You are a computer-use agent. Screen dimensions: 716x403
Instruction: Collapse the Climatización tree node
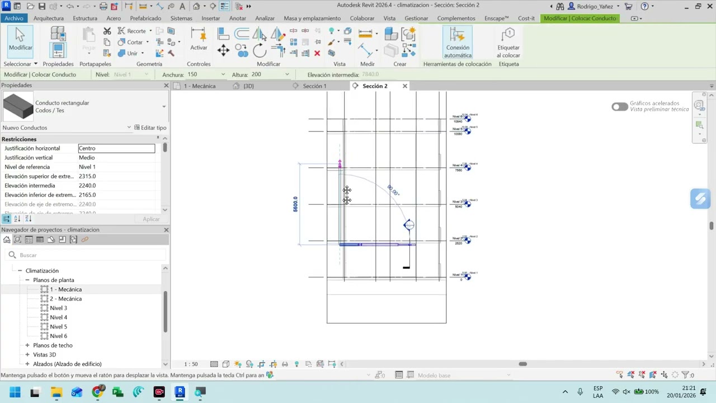point(20,271)
